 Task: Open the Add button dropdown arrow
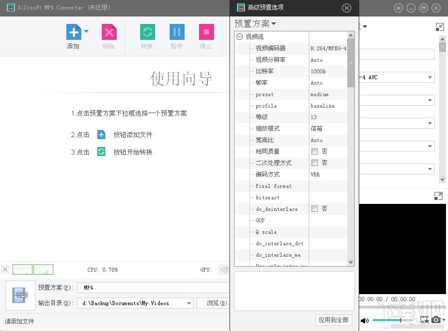86,31
